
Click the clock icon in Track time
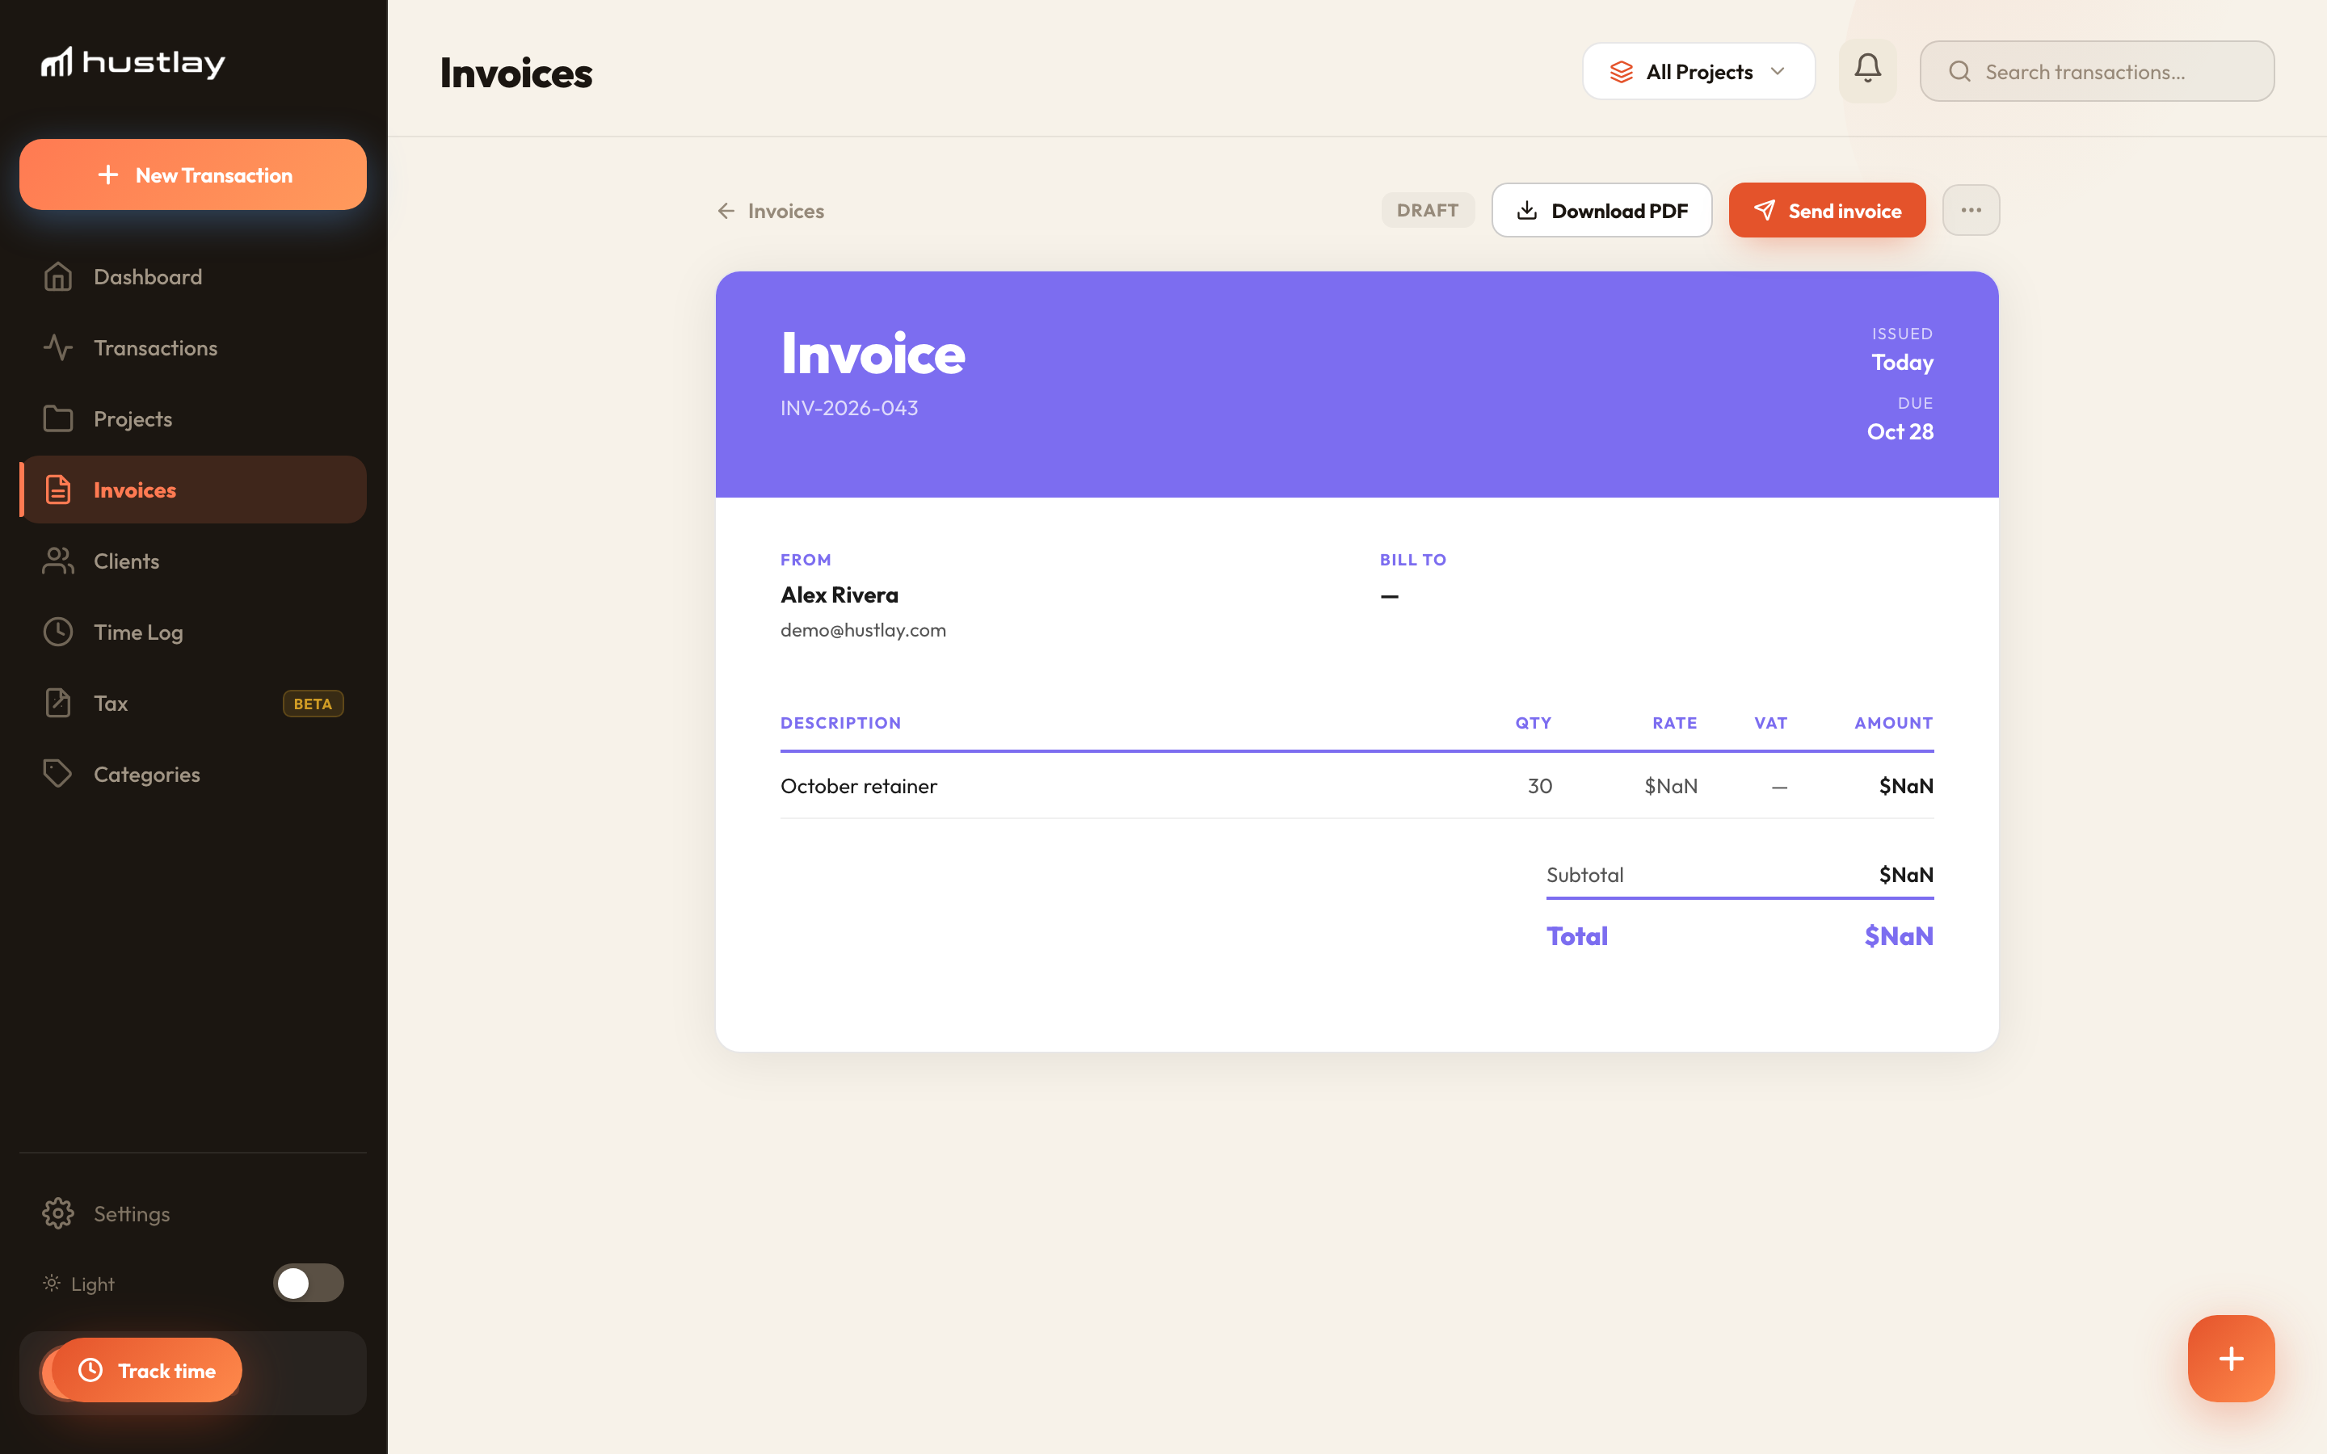[90, 1370]
